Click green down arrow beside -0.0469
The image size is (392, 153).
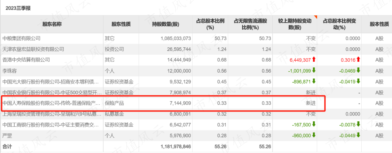[x=358, y=71]
